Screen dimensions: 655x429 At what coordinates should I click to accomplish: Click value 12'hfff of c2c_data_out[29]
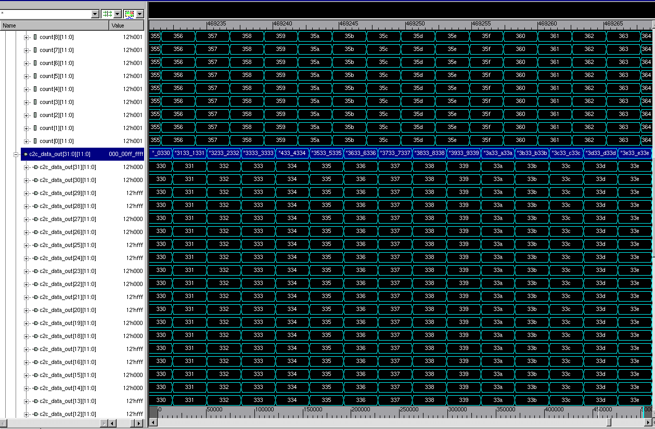click(134, 193)
